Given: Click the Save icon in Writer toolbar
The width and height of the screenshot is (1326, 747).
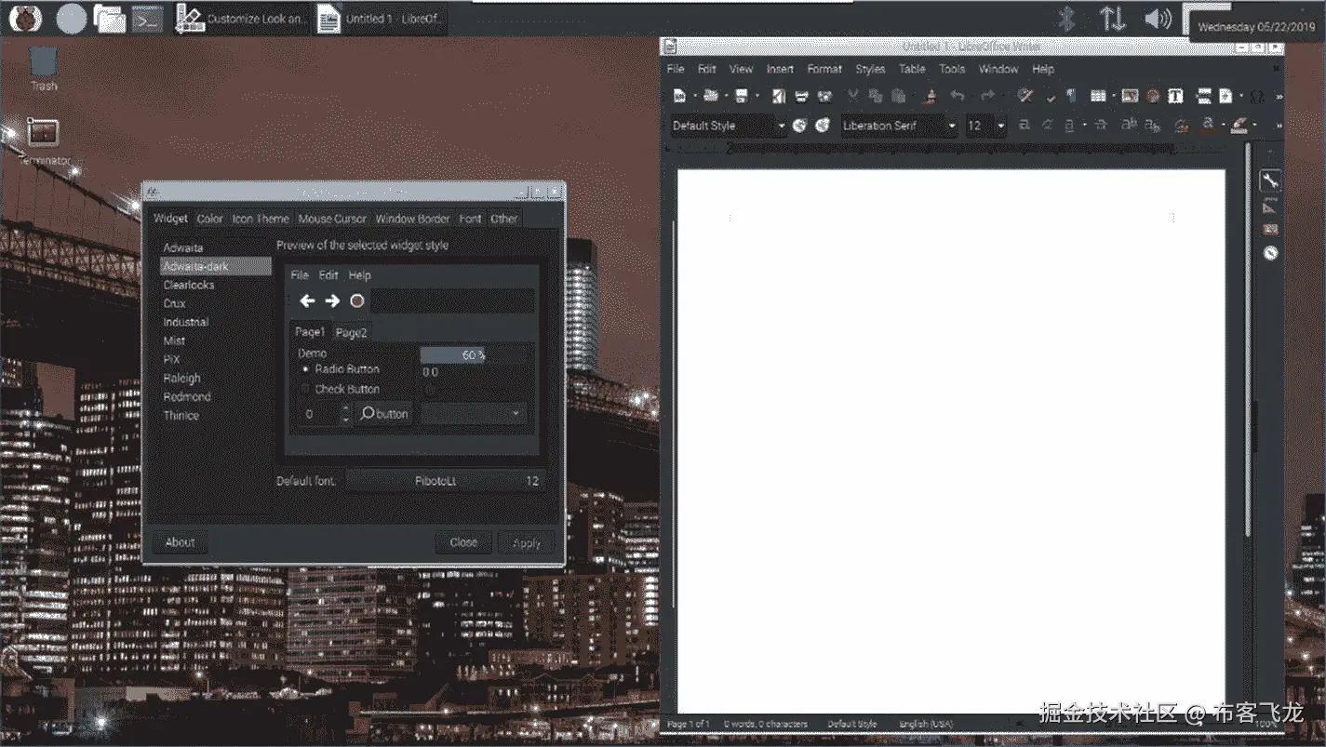Looking at the screenshot, I should point(742,96).
